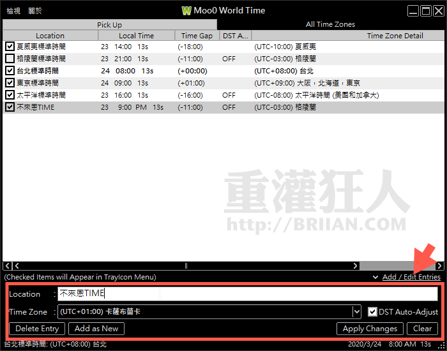The height and width of the screenshot is (351, 447).
Task: Uncheck the 台北標準時間 checkbox
Action: click(10, 70)
